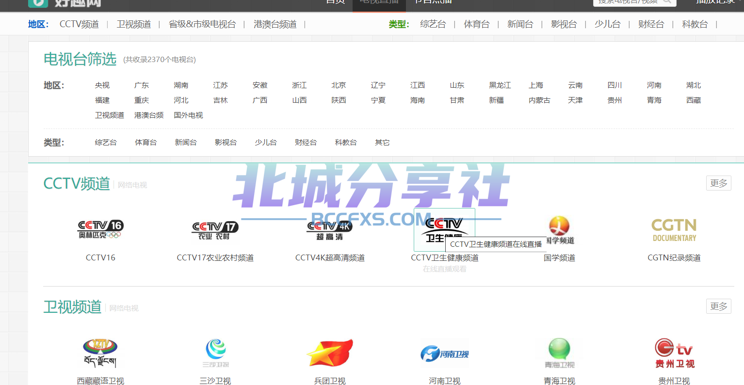Click 更多 button for 卫视频道 section

pos(719,306)
